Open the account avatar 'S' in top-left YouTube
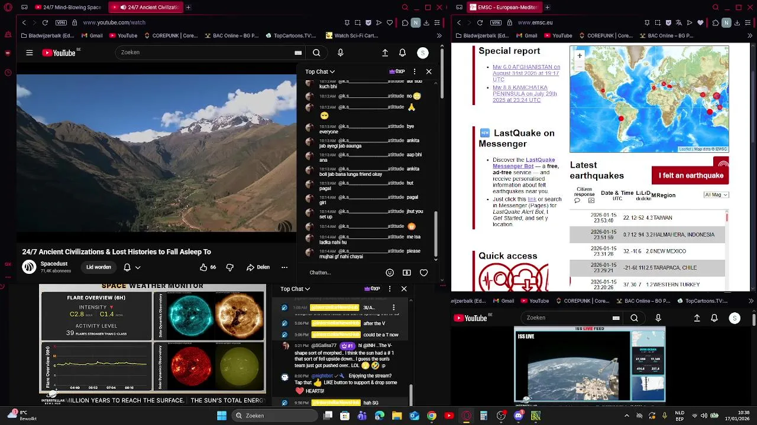Viewport: 757px width, 425px height. (x=422, y=53)
